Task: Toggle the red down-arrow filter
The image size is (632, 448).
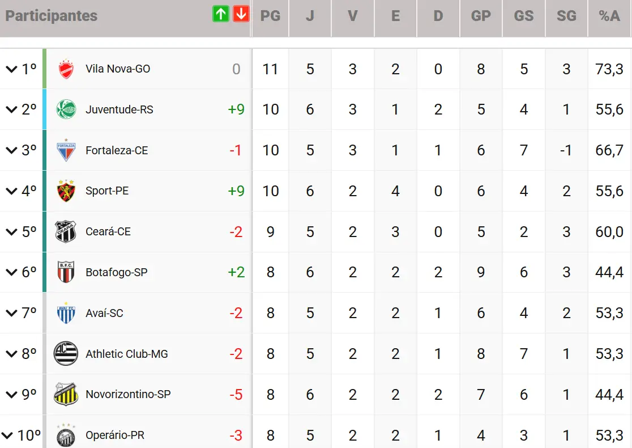Action: point(241,15)
